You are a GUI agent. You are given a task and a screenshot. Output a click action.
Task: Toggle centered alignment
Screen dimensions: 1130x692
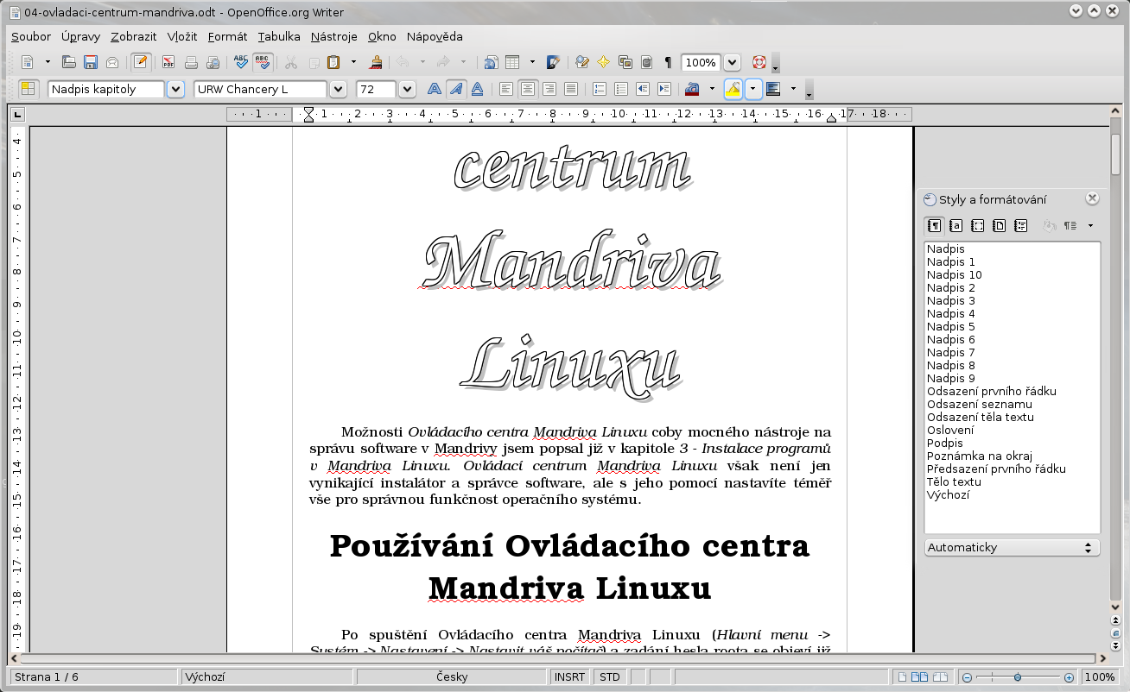pyautogui.click(x=527, y=89)
